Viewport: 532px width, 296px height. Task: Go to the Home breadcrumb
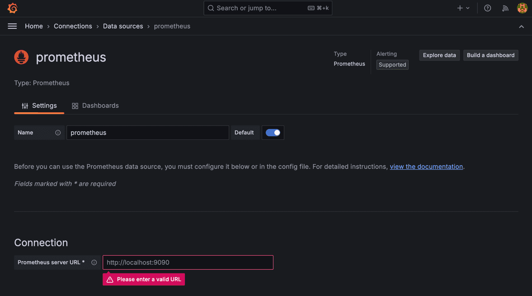click(x=34, y=26)
